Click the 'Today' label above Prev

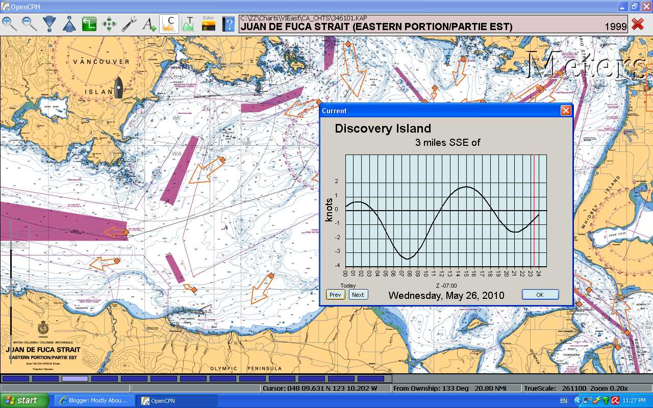tap(348, 286)
